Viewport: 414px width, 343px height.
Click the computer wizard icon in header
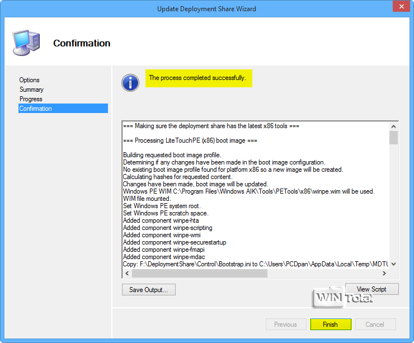(x=26, y=43)
